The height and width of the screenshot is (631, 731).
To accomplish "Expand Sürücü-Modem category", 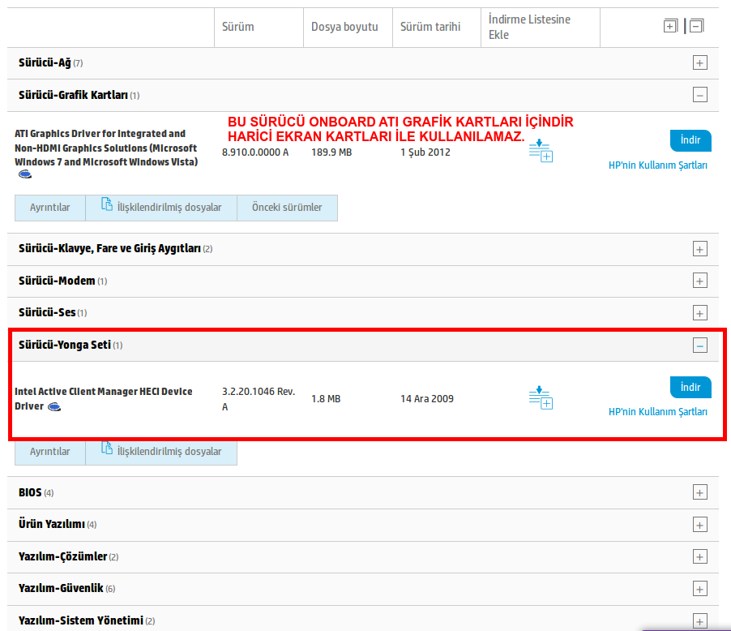I will click(x=699, y=281).
